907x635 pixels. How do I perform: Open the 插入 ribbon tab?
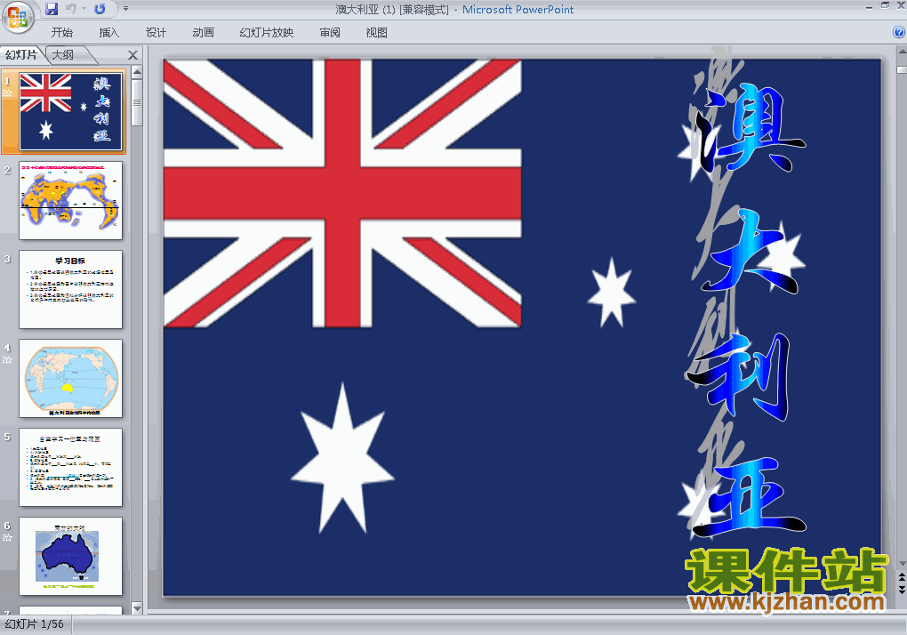[x=108, y=33]
